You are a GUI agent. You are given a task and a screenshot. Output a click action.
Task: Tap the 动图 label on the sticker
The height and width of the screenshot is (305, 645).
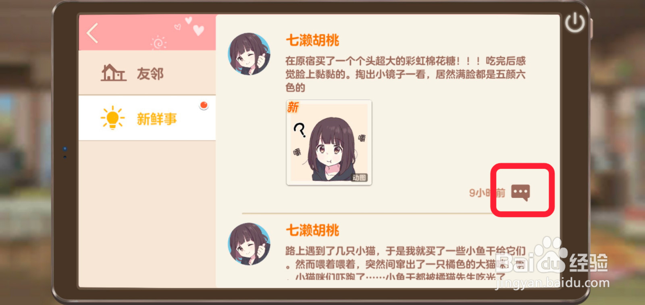(359, 178)
